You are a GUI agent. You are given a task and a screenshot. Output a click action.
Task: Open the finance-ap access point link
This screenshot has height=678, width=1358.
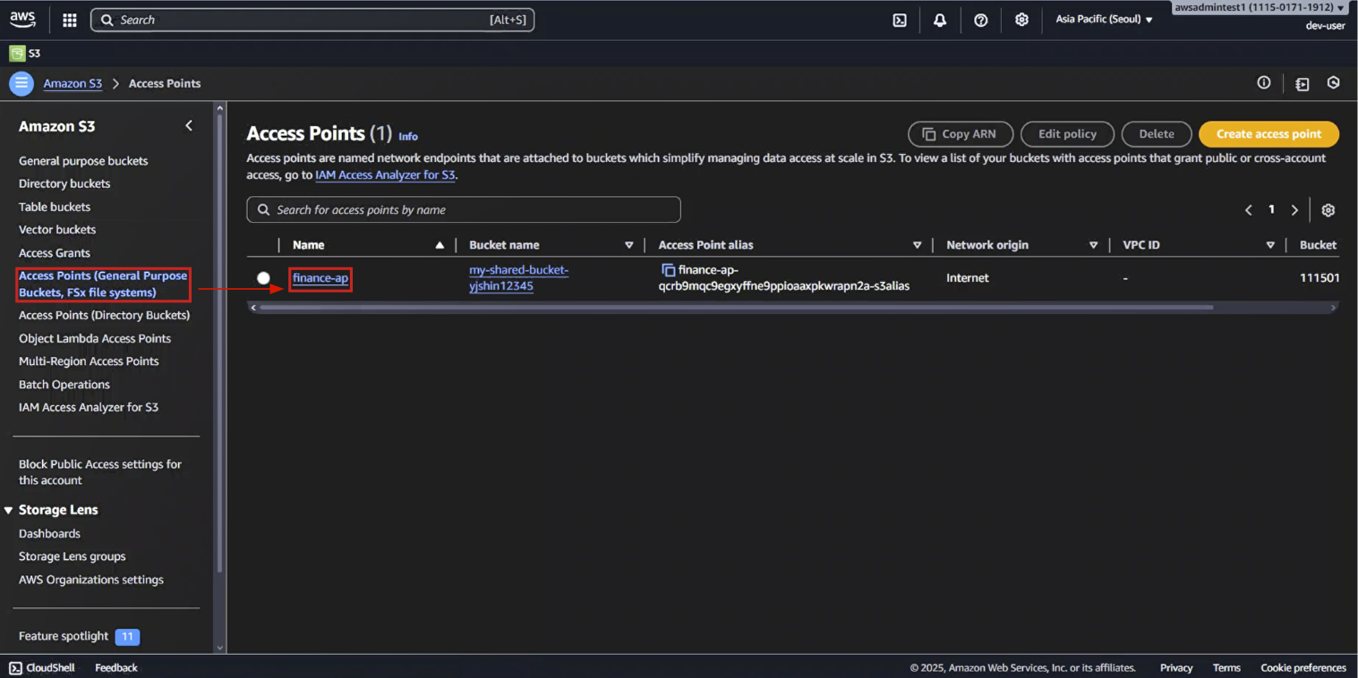point(320,278)
